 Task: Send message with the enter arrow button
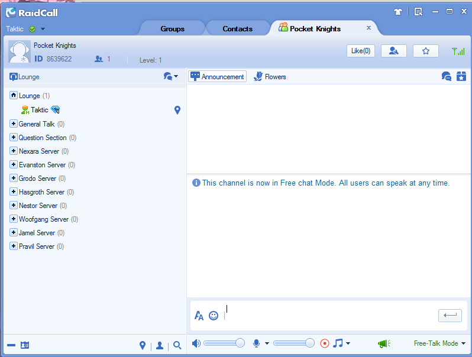[450, 316]
